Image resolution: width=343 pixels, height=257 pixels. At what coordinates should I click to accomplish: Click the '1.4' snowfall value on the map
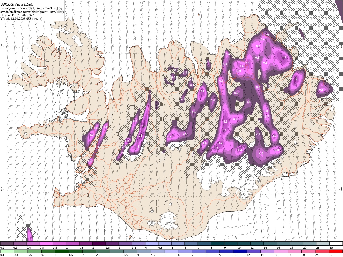tap(202, 91)
